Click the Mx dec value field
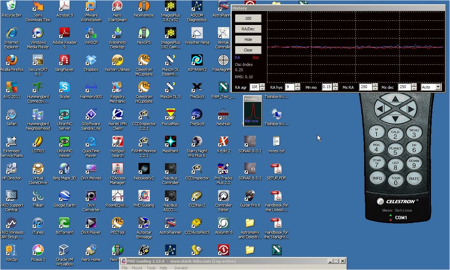The height and width of the screenshot is (270, 450). (404, 87)
